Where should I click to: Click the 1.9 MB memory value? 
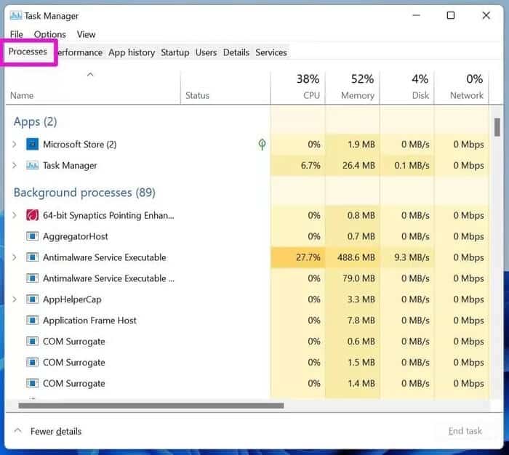click(x=361, y=144)
